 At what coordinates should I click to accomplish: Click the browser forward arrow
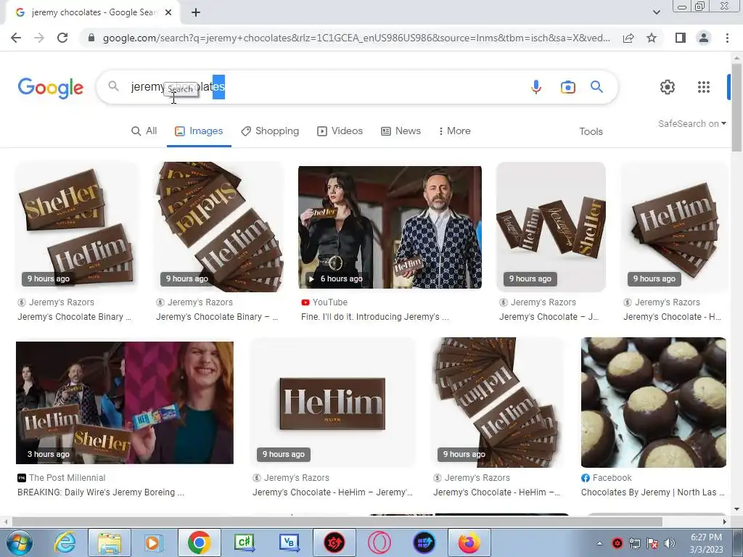click(x=39, y=38)
